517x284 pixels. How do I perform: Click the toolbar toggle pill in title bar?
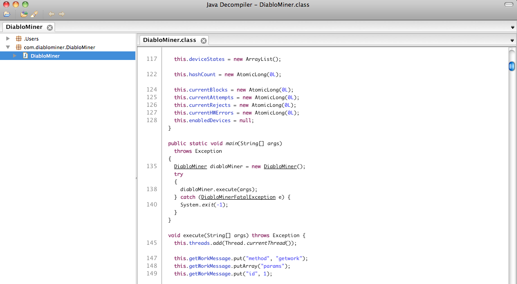[509, 5]
